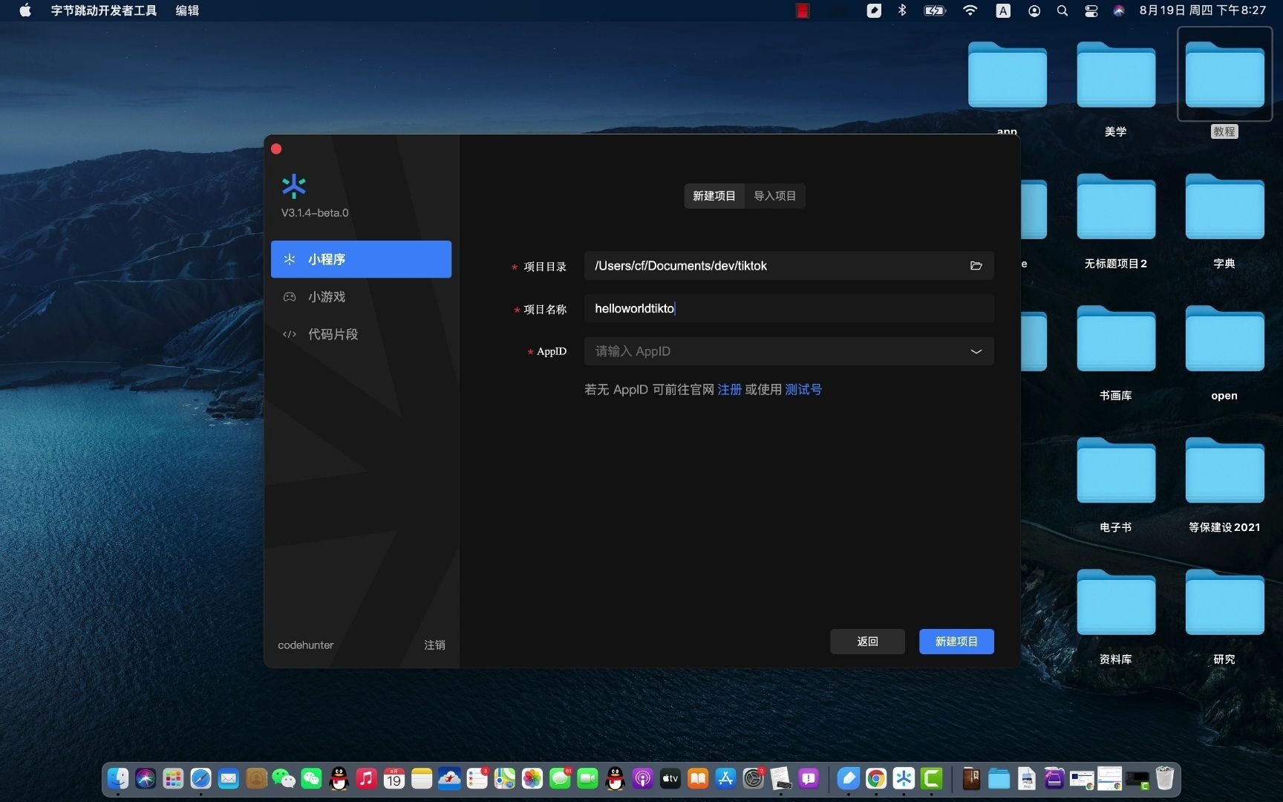Open Launchpad from the dock
Image resolution: width=1283 pixels, height=802 pixels.
point(173,778)
